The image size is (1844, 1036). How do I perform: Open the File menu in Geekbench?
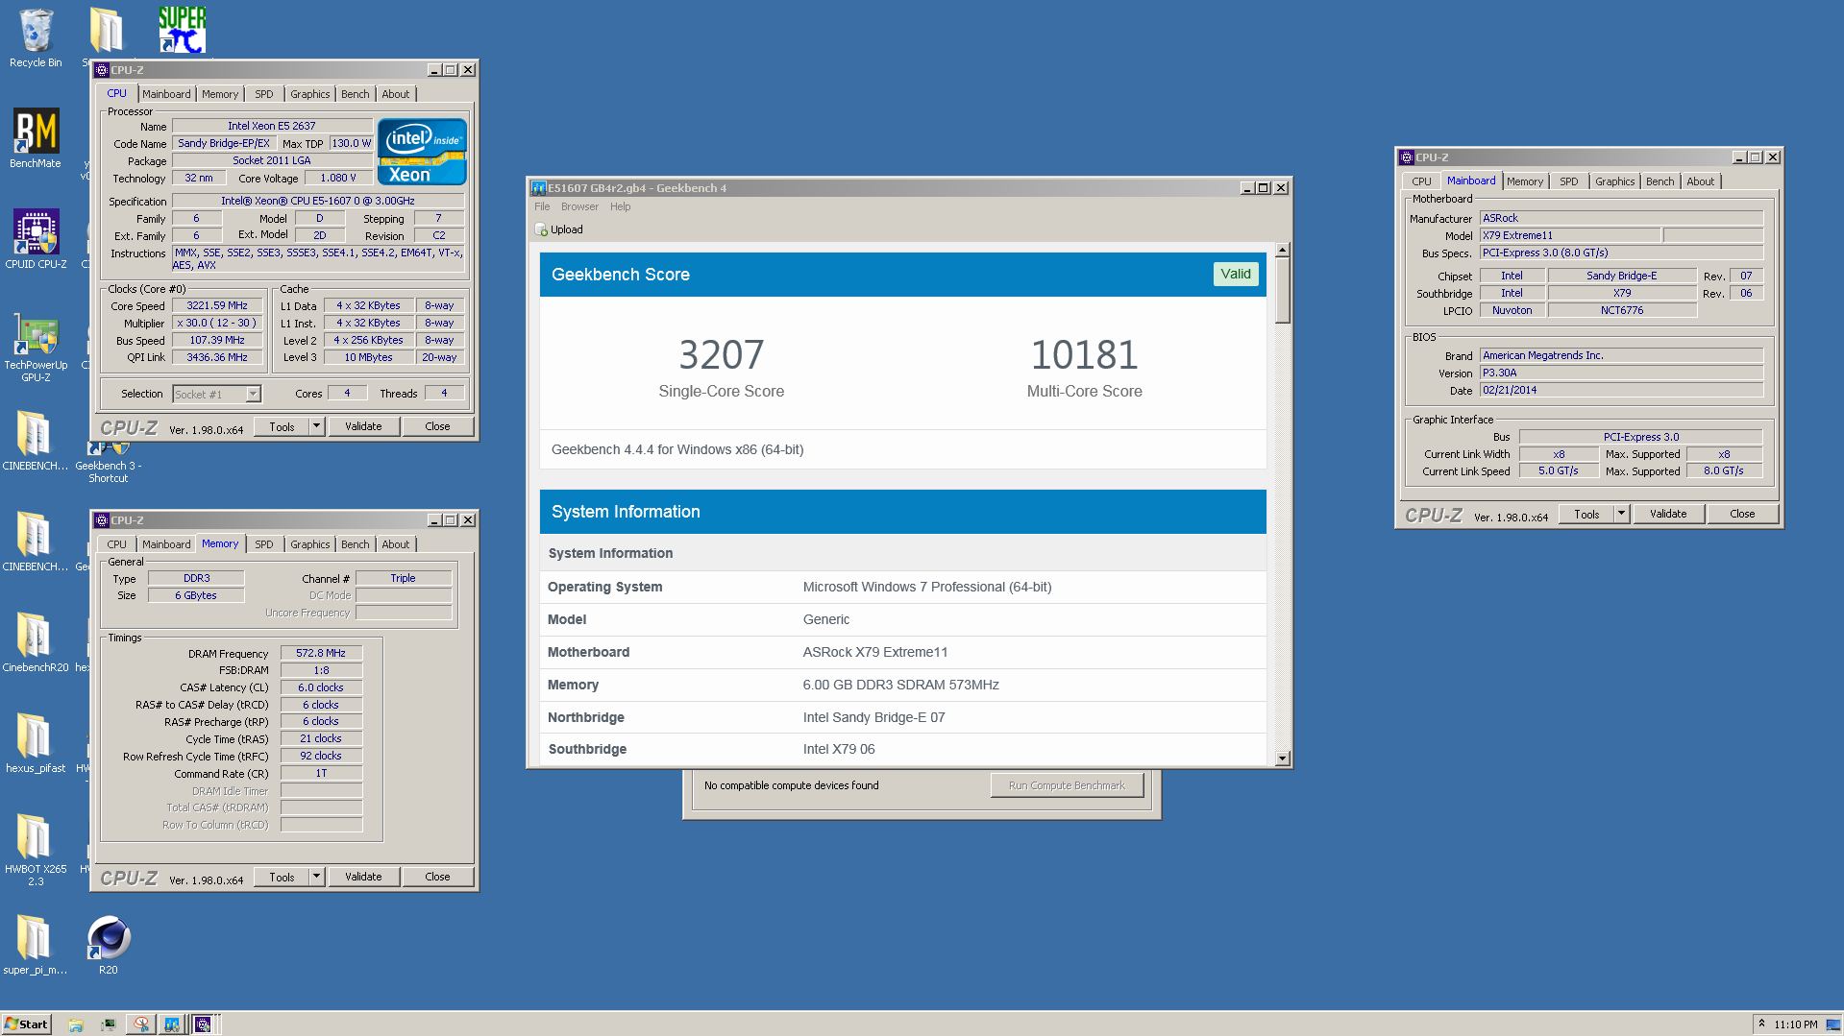(542, 206)
